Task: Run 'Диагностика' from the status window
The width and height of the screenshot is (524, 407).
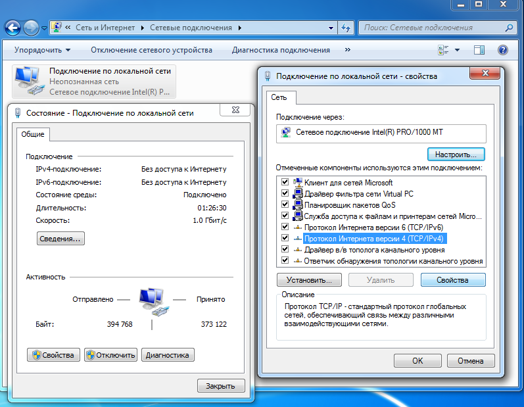Action: tap(168, 355)
